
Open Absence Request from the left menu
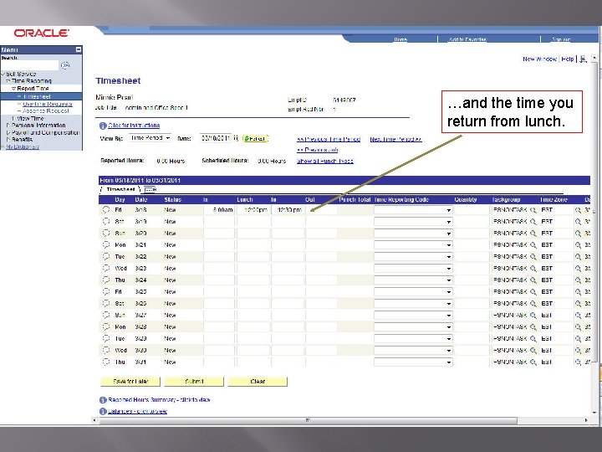[x=46, y=110]
